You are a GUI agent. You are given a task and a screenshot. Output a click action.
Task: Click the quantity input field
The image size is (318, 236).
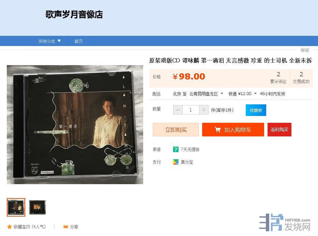pyautogui.click(x=191, y=110)
